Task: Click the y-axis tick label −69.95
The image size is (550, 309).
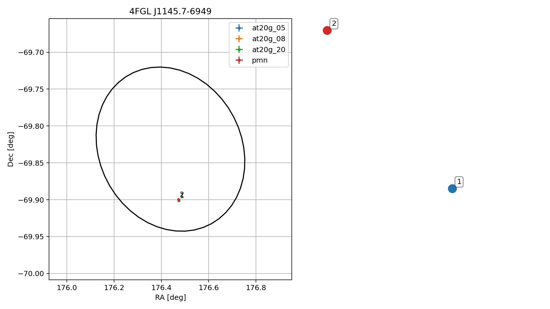Action: pyautogui.click(x=31, y=237)
